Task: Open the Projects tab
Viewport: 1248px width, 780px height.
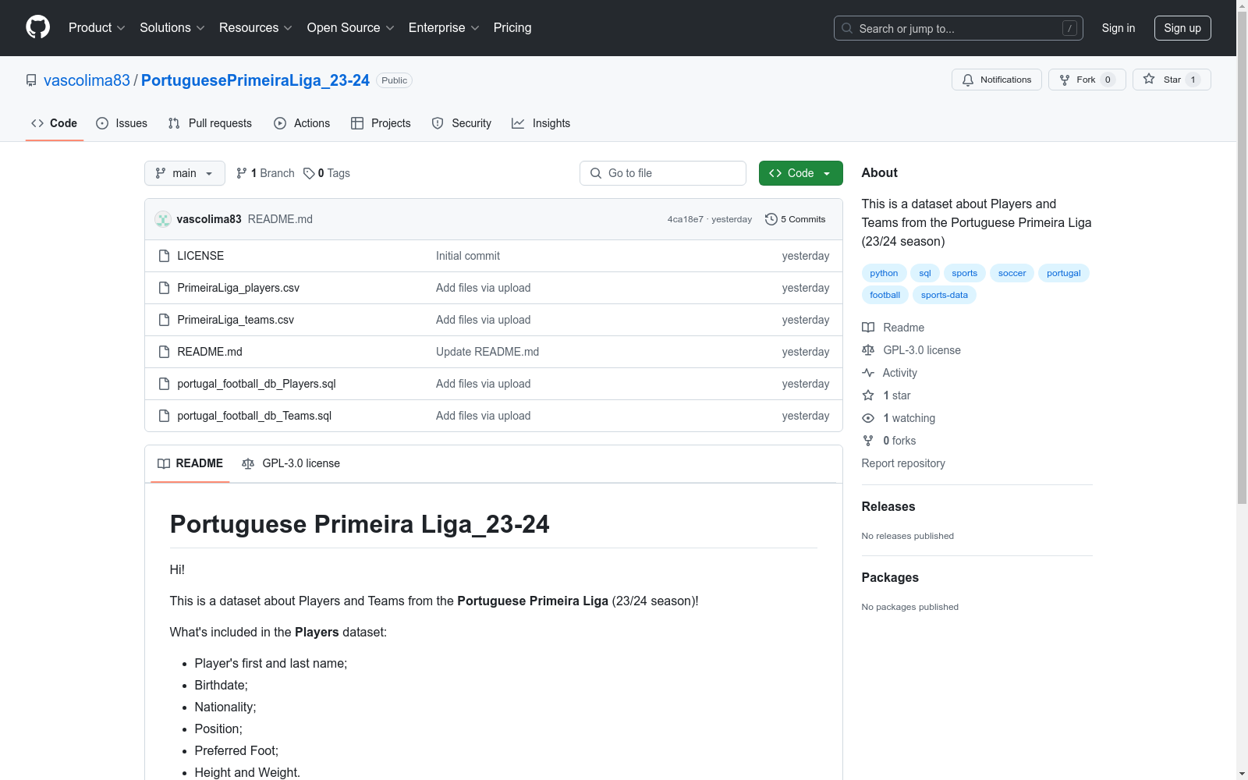Action: (x=381, y=123)
